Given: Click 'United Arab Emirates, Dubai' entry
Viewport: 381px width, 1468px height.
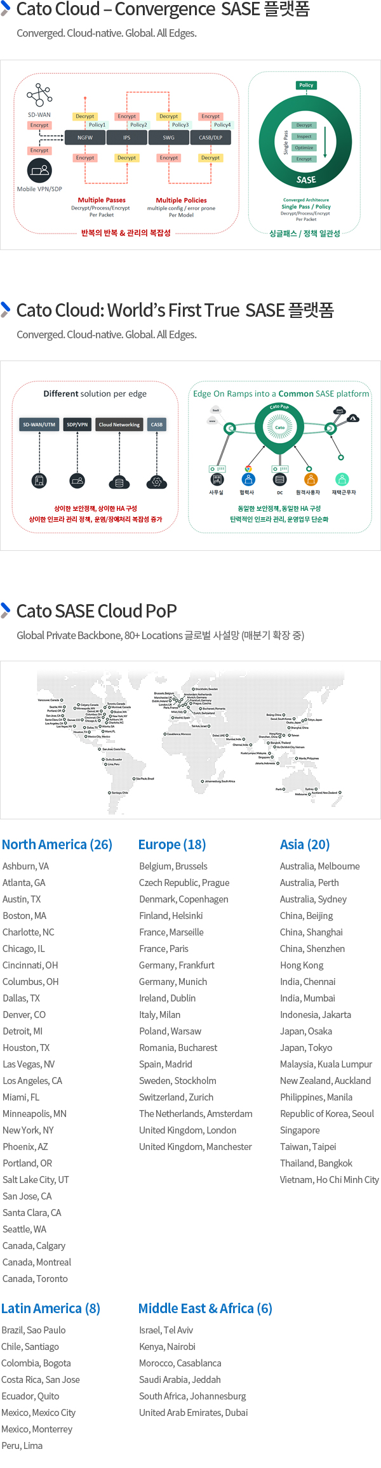Looking at the screenshot, I should coord(194,1413).
